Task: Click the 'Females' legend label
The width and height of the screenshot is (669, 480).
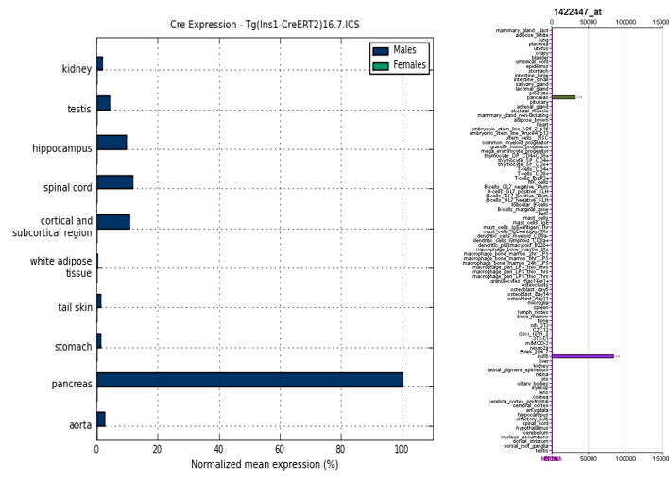Action: pyautogui.click(x=409, y=65)
